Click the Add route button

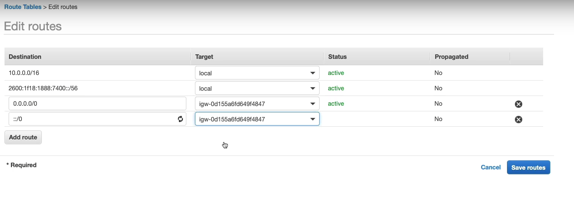23,137
